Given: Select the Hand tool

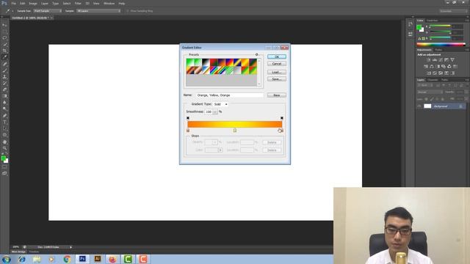Looking at the screenshot, I should (4, 142).
